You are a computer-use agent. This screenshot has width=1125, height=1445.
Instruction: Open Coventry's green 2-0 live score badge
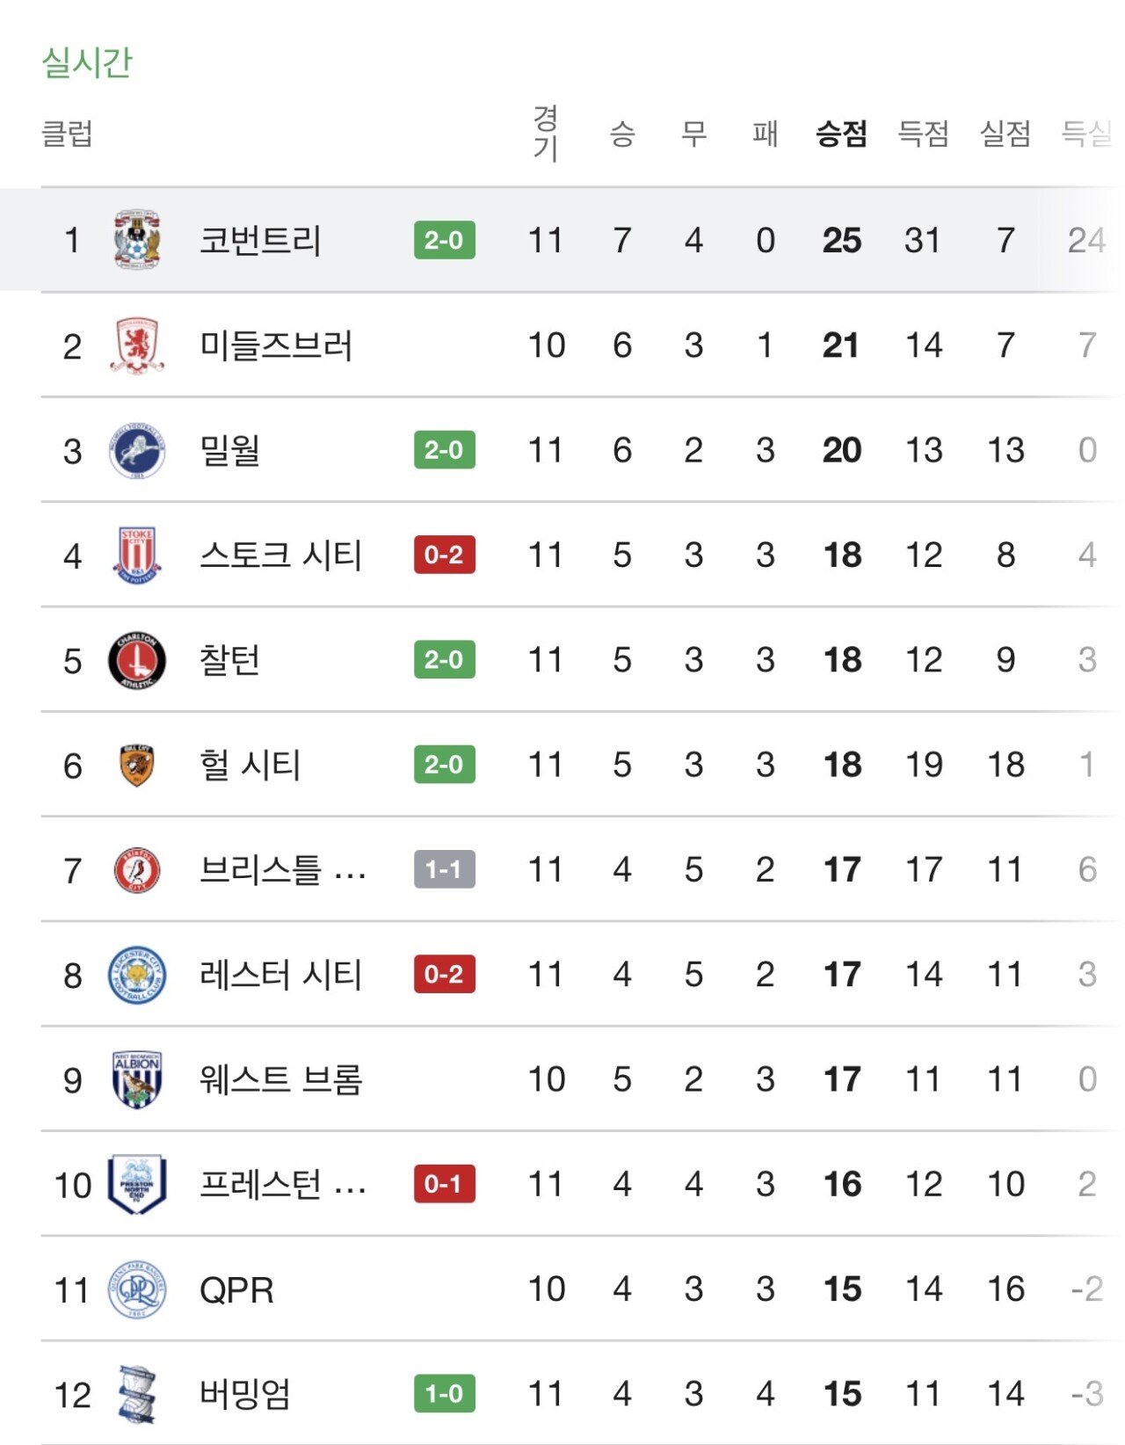[444, 240]
